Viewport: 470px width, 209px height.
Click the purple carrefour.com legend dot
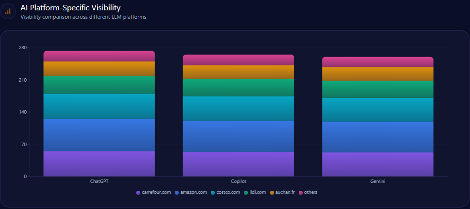[x=138, y=192]
